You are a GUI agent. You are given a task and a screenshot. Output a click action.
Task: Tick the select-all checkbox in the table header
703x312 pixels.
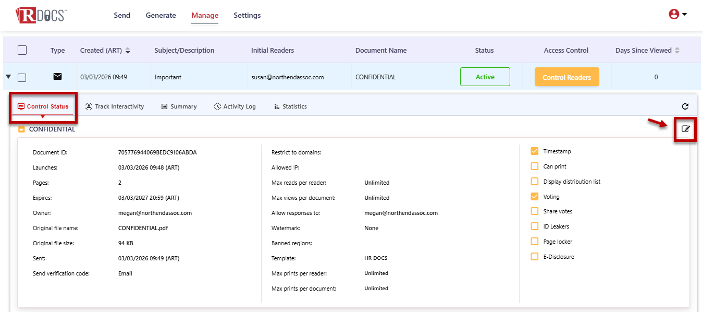pyautogui.click(x=22, y=50)
